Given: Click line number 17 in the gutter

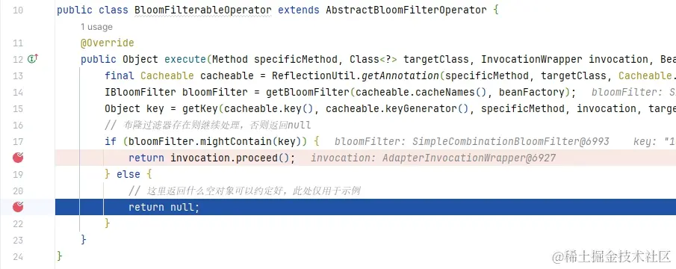Looking at the screenshot, I should 18,141.
